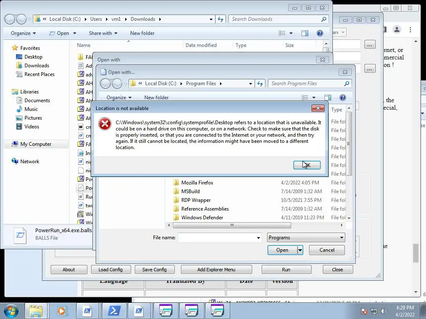Select the Reference Assemblies folder

point(205,209)
